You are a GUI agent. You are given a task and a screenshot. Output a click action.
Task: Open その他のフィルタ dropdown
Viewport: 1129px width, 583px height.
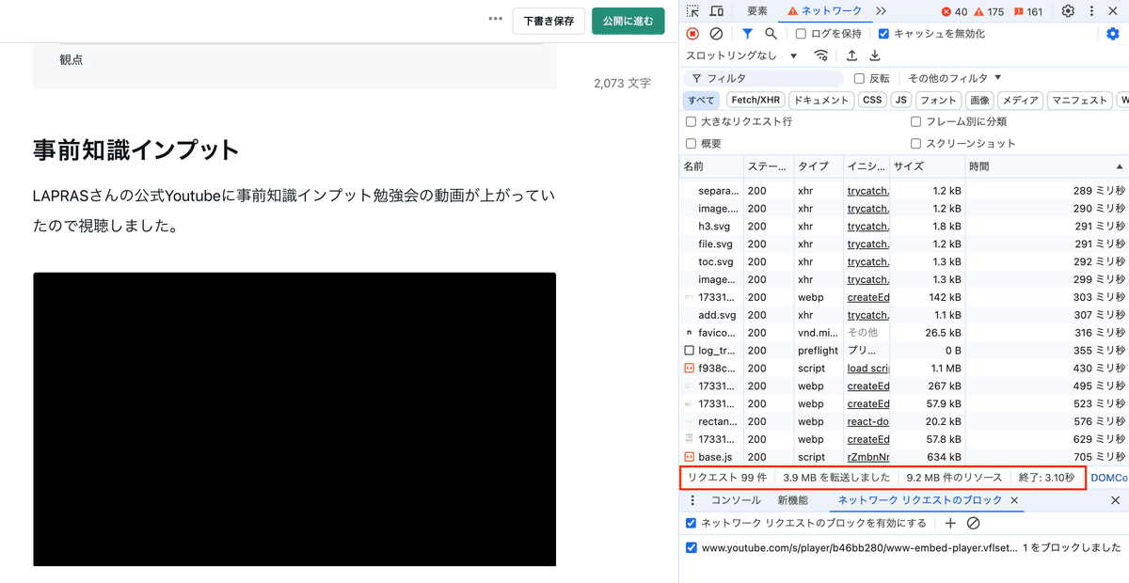tap(955, 78)
